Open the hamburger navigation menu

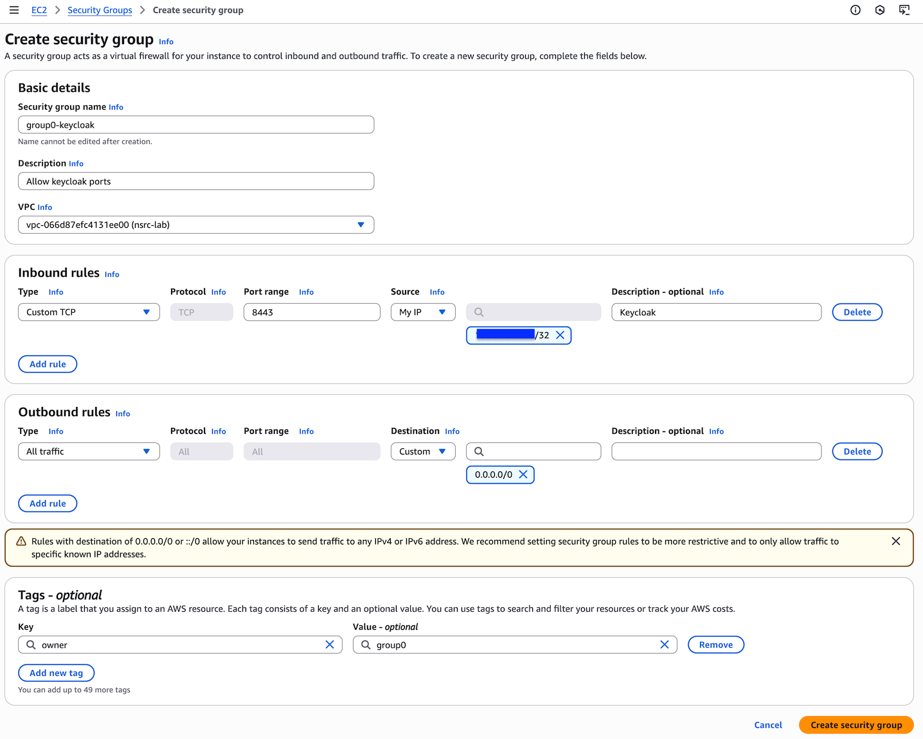(x=14, y=10)
